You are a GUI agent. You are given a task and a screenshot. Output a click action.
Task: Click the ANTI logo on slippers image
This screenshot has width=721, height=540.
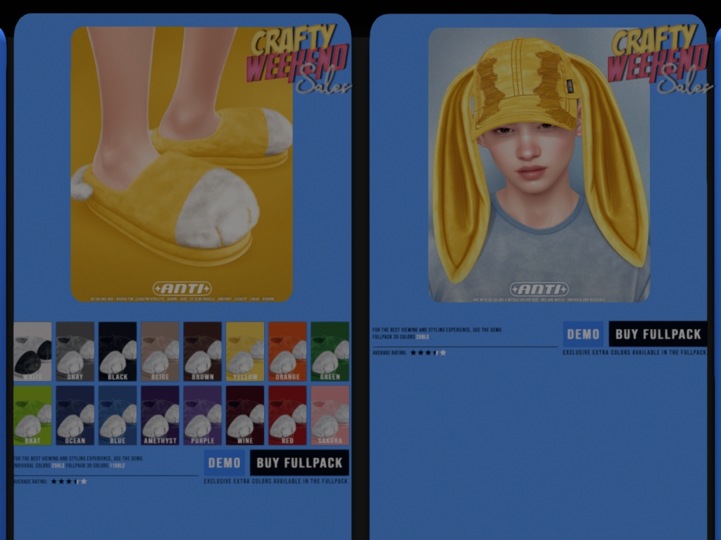(182, 288)
